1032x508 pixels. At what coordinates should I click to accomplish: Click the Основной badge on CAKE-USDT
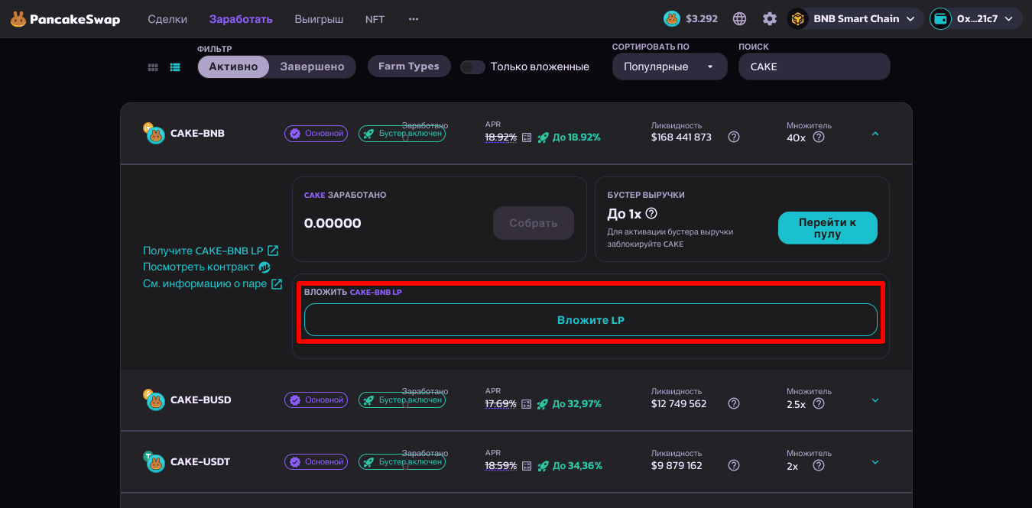pos(316,461)
